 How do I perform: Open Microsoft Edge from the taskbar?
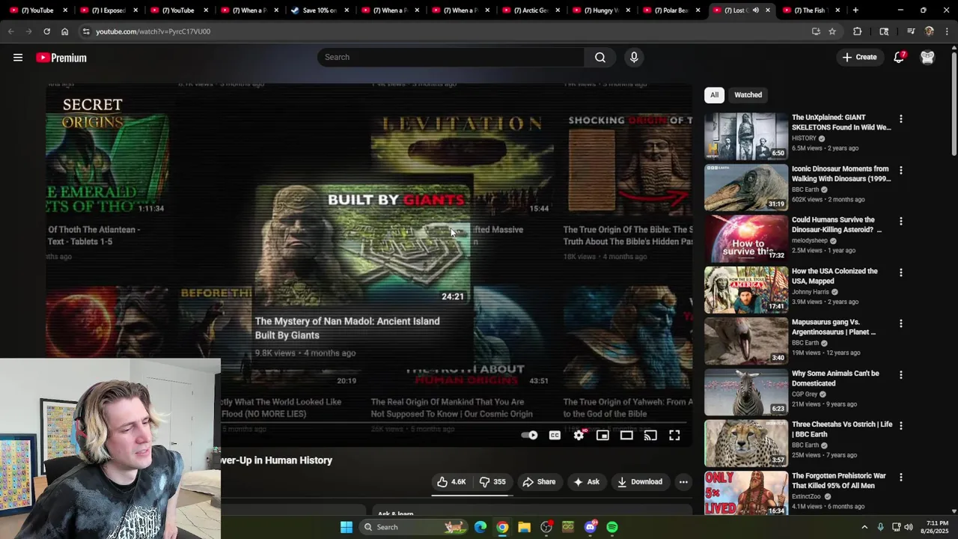[480, 527]
